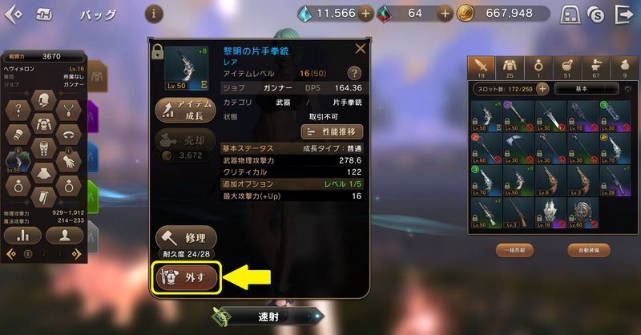The height and width of the screenshot is (335, 641).
Task: Add diamonds with the plus beside 11,566
Action: 365,14
